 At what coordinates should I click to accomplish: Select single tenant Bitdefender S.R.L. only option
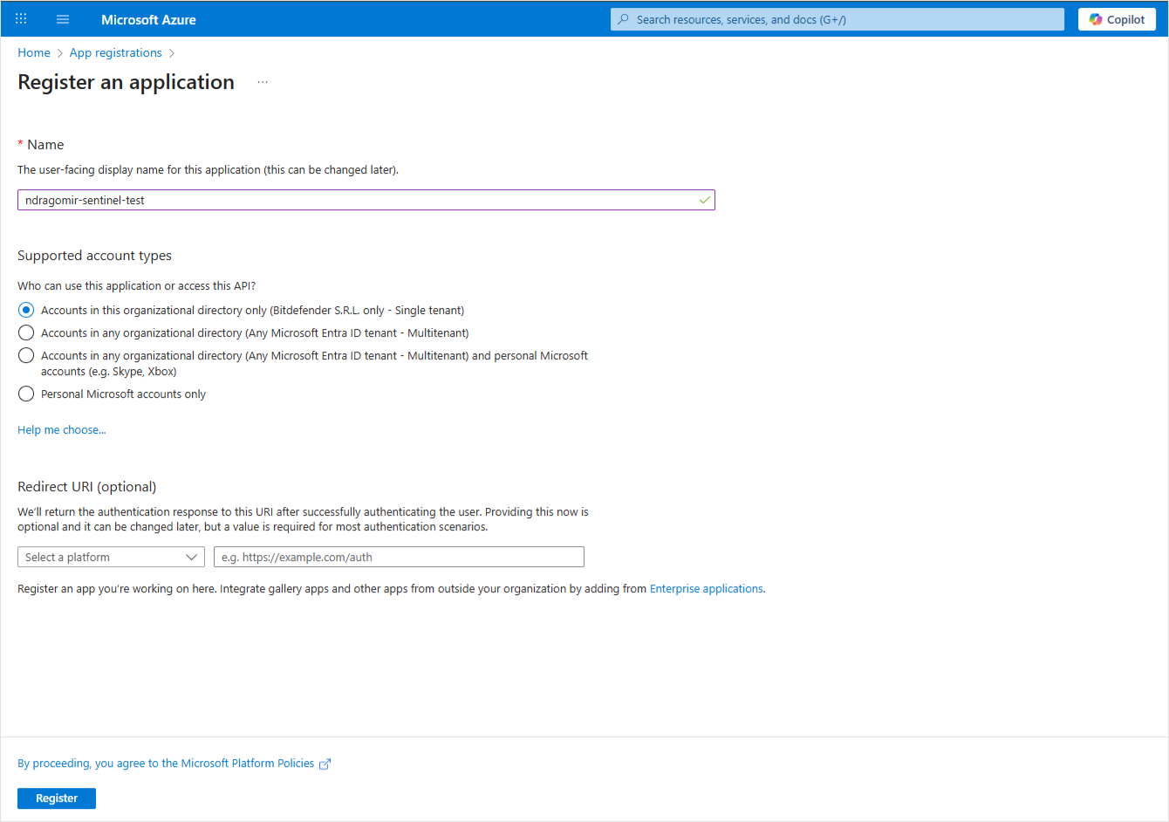26,310
